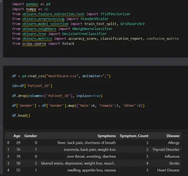
Task: Click the 'swelling, appetite loss, nausea' cell
Action: click(92, 170)
